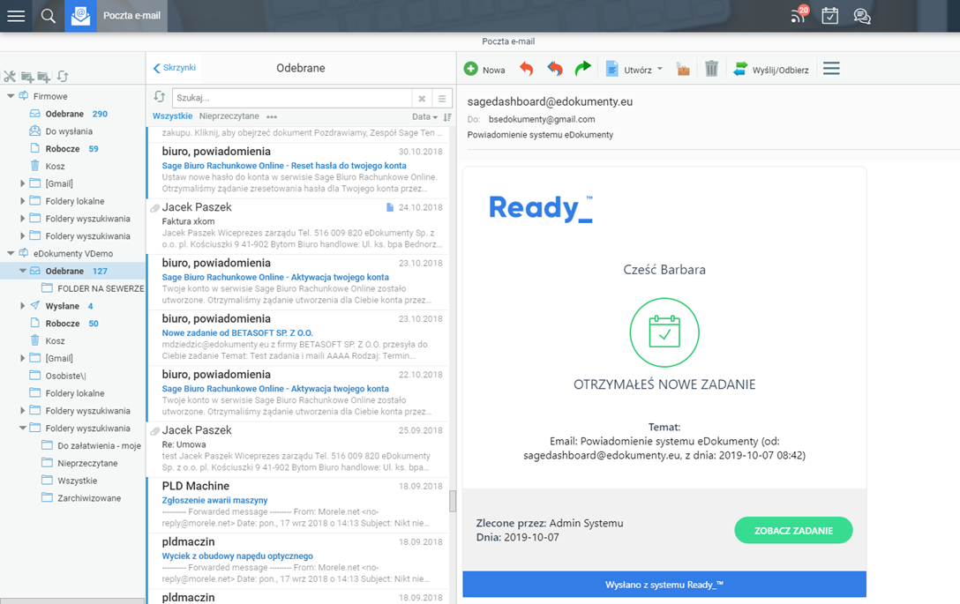The image size is (960, 604).
Task: Open the main hamburger menu in top bar
Action: point(16,16)
